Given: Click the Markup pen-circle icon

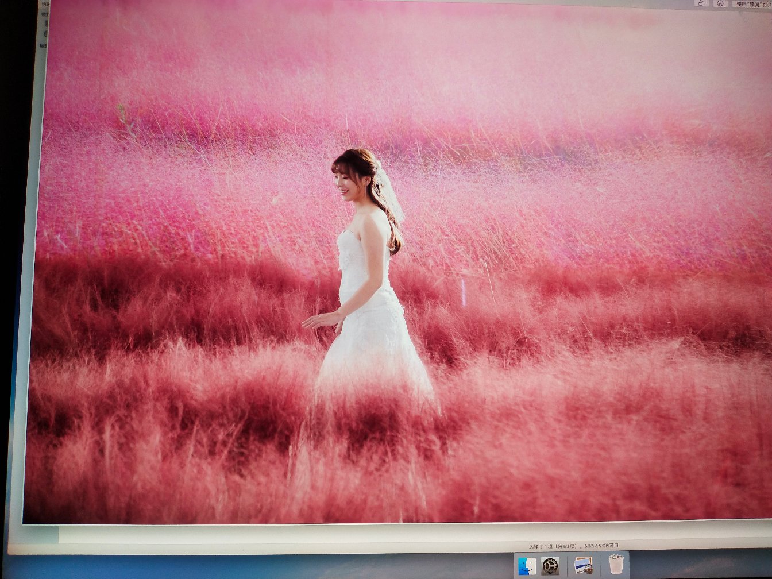Looking at the screenshot, I should coord(720,3).
